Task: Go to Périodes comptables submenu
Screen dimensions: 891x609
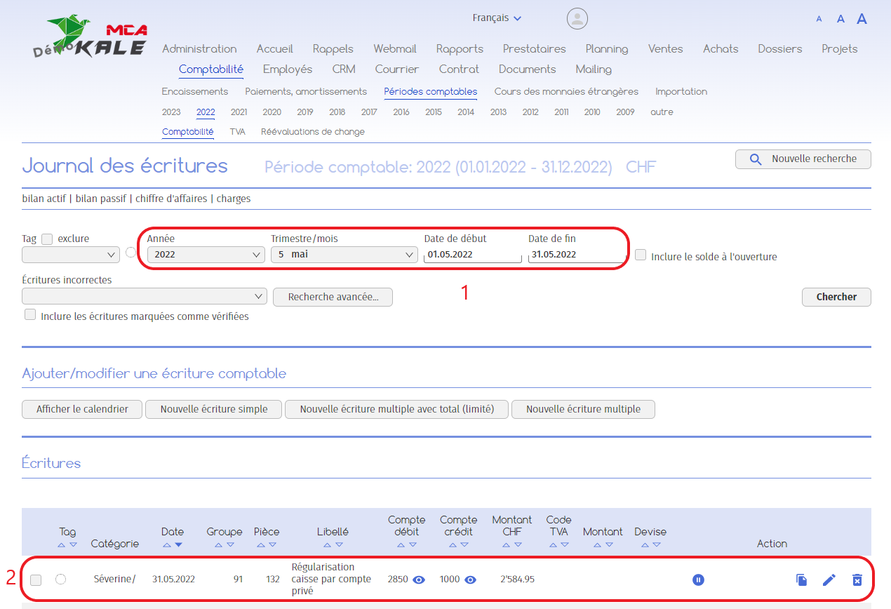Action: (x=430, y=92)
